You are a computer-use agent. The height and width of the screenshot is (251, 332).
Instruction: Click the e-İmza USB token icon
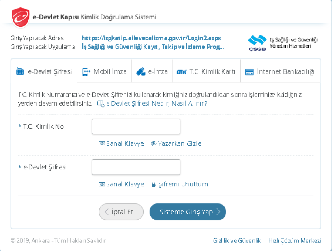pos(141,72)
